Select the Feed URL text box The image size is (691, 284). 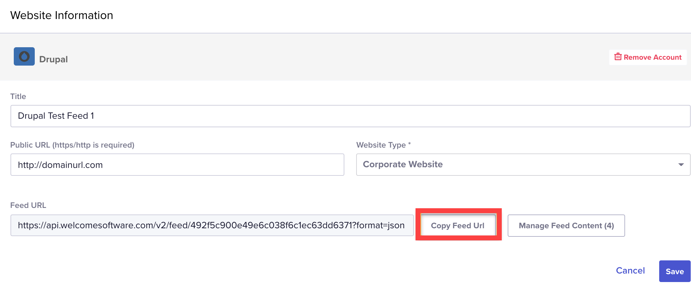(x=212, y=225)
